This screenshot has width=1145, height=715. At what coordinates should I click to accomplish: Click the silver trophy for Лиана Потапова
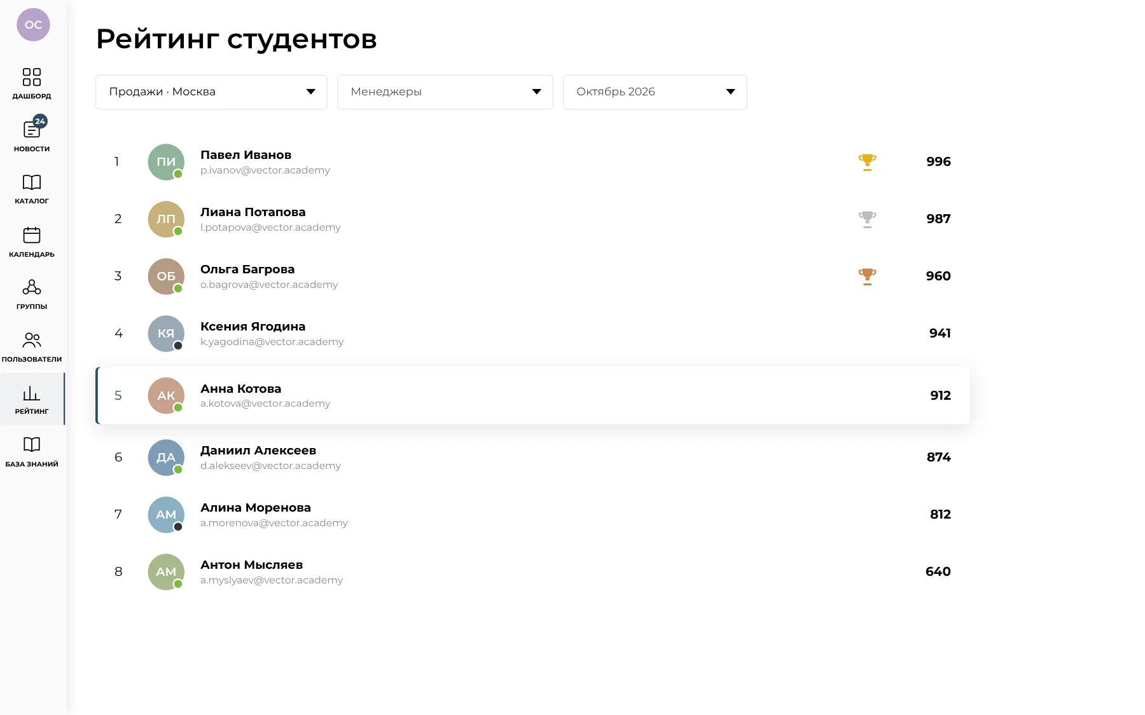click(x=867, y=219)
